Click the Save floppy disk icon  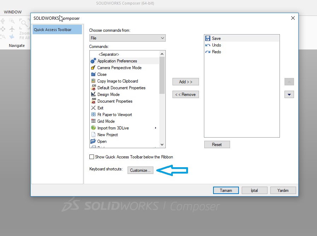pyautogui.click(x=208, y=38)
